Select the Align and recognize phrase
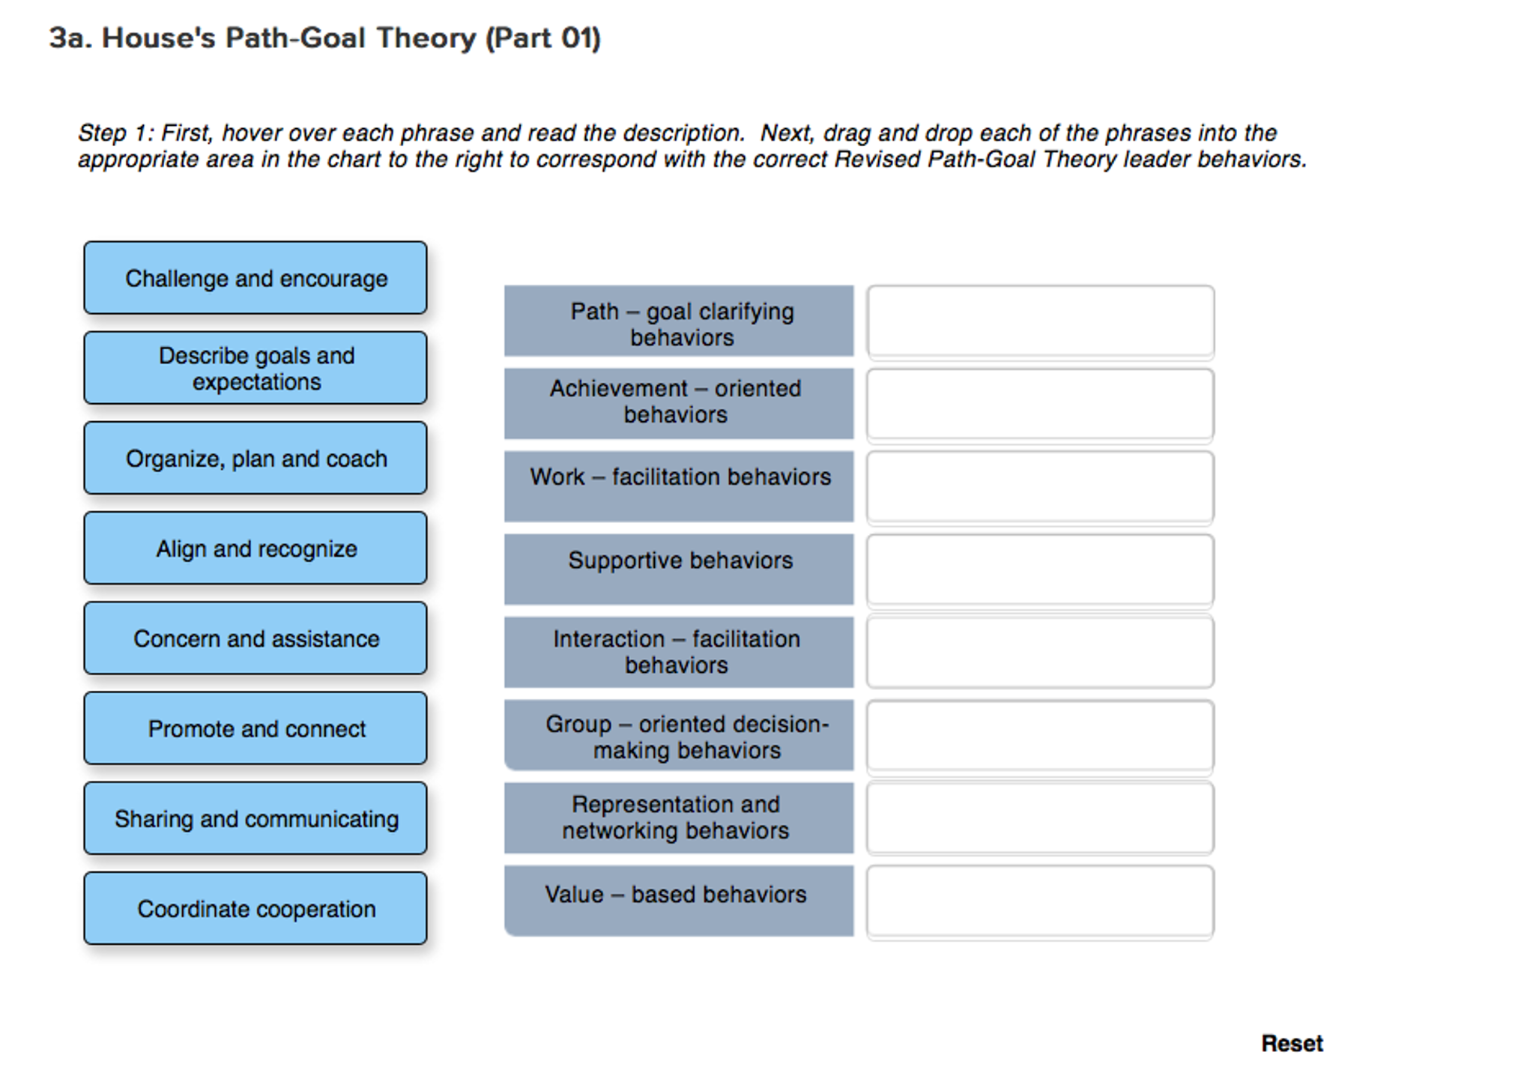Viewport: 1533px width, 1076px height. 255,548
